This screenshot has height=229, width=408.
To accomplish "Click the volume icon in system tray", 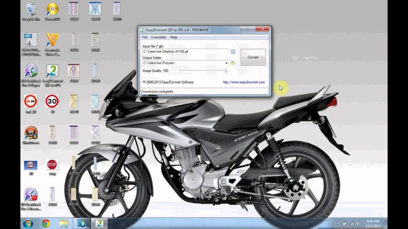I will pyautogui.click(x=359, y=223).
